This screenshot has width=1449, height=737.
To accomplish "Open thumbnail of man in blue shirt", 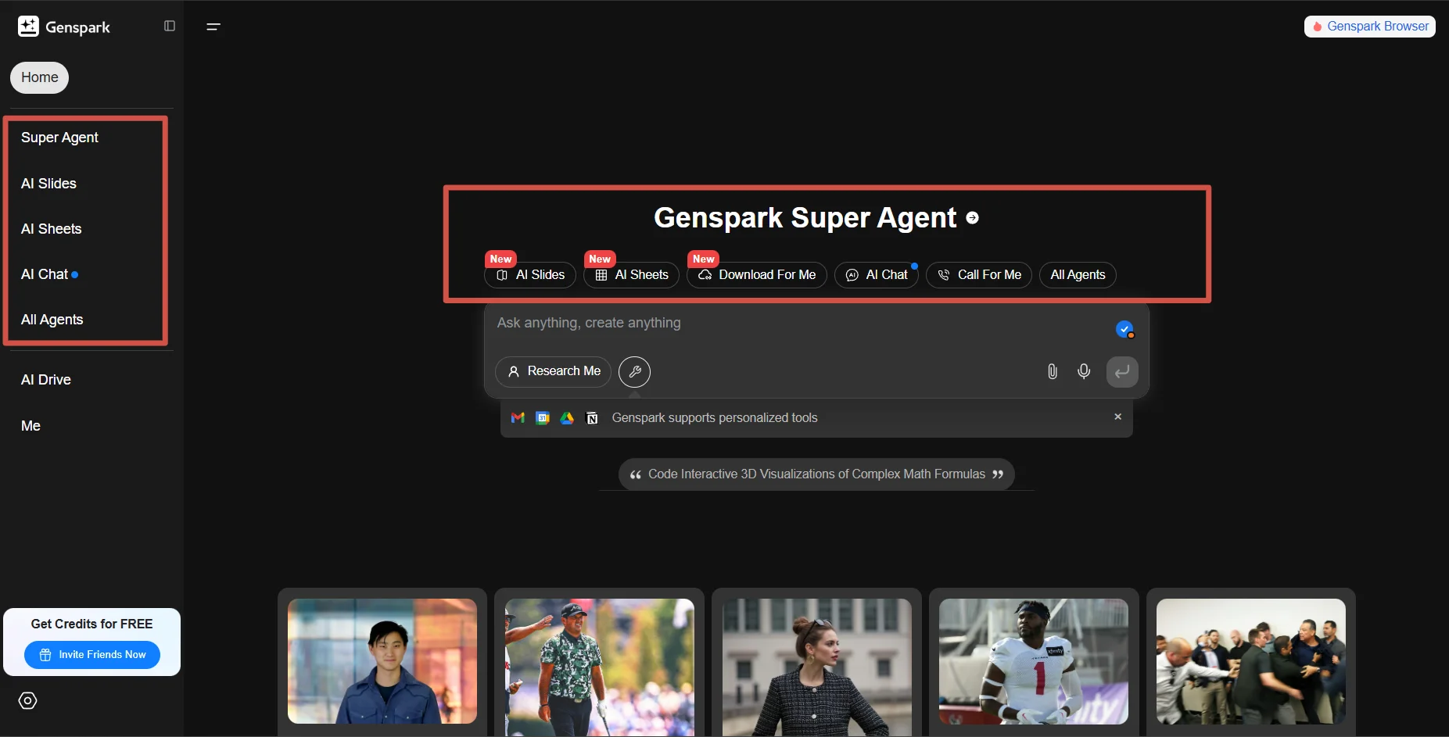I will click(x=382, y=661).
